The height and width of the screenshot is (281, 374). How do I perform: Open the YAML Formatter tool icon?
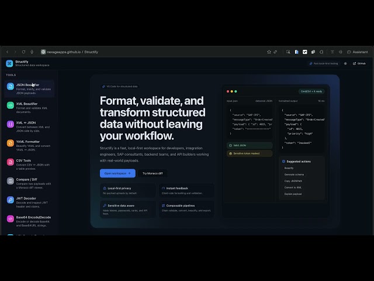coord(11,143)
